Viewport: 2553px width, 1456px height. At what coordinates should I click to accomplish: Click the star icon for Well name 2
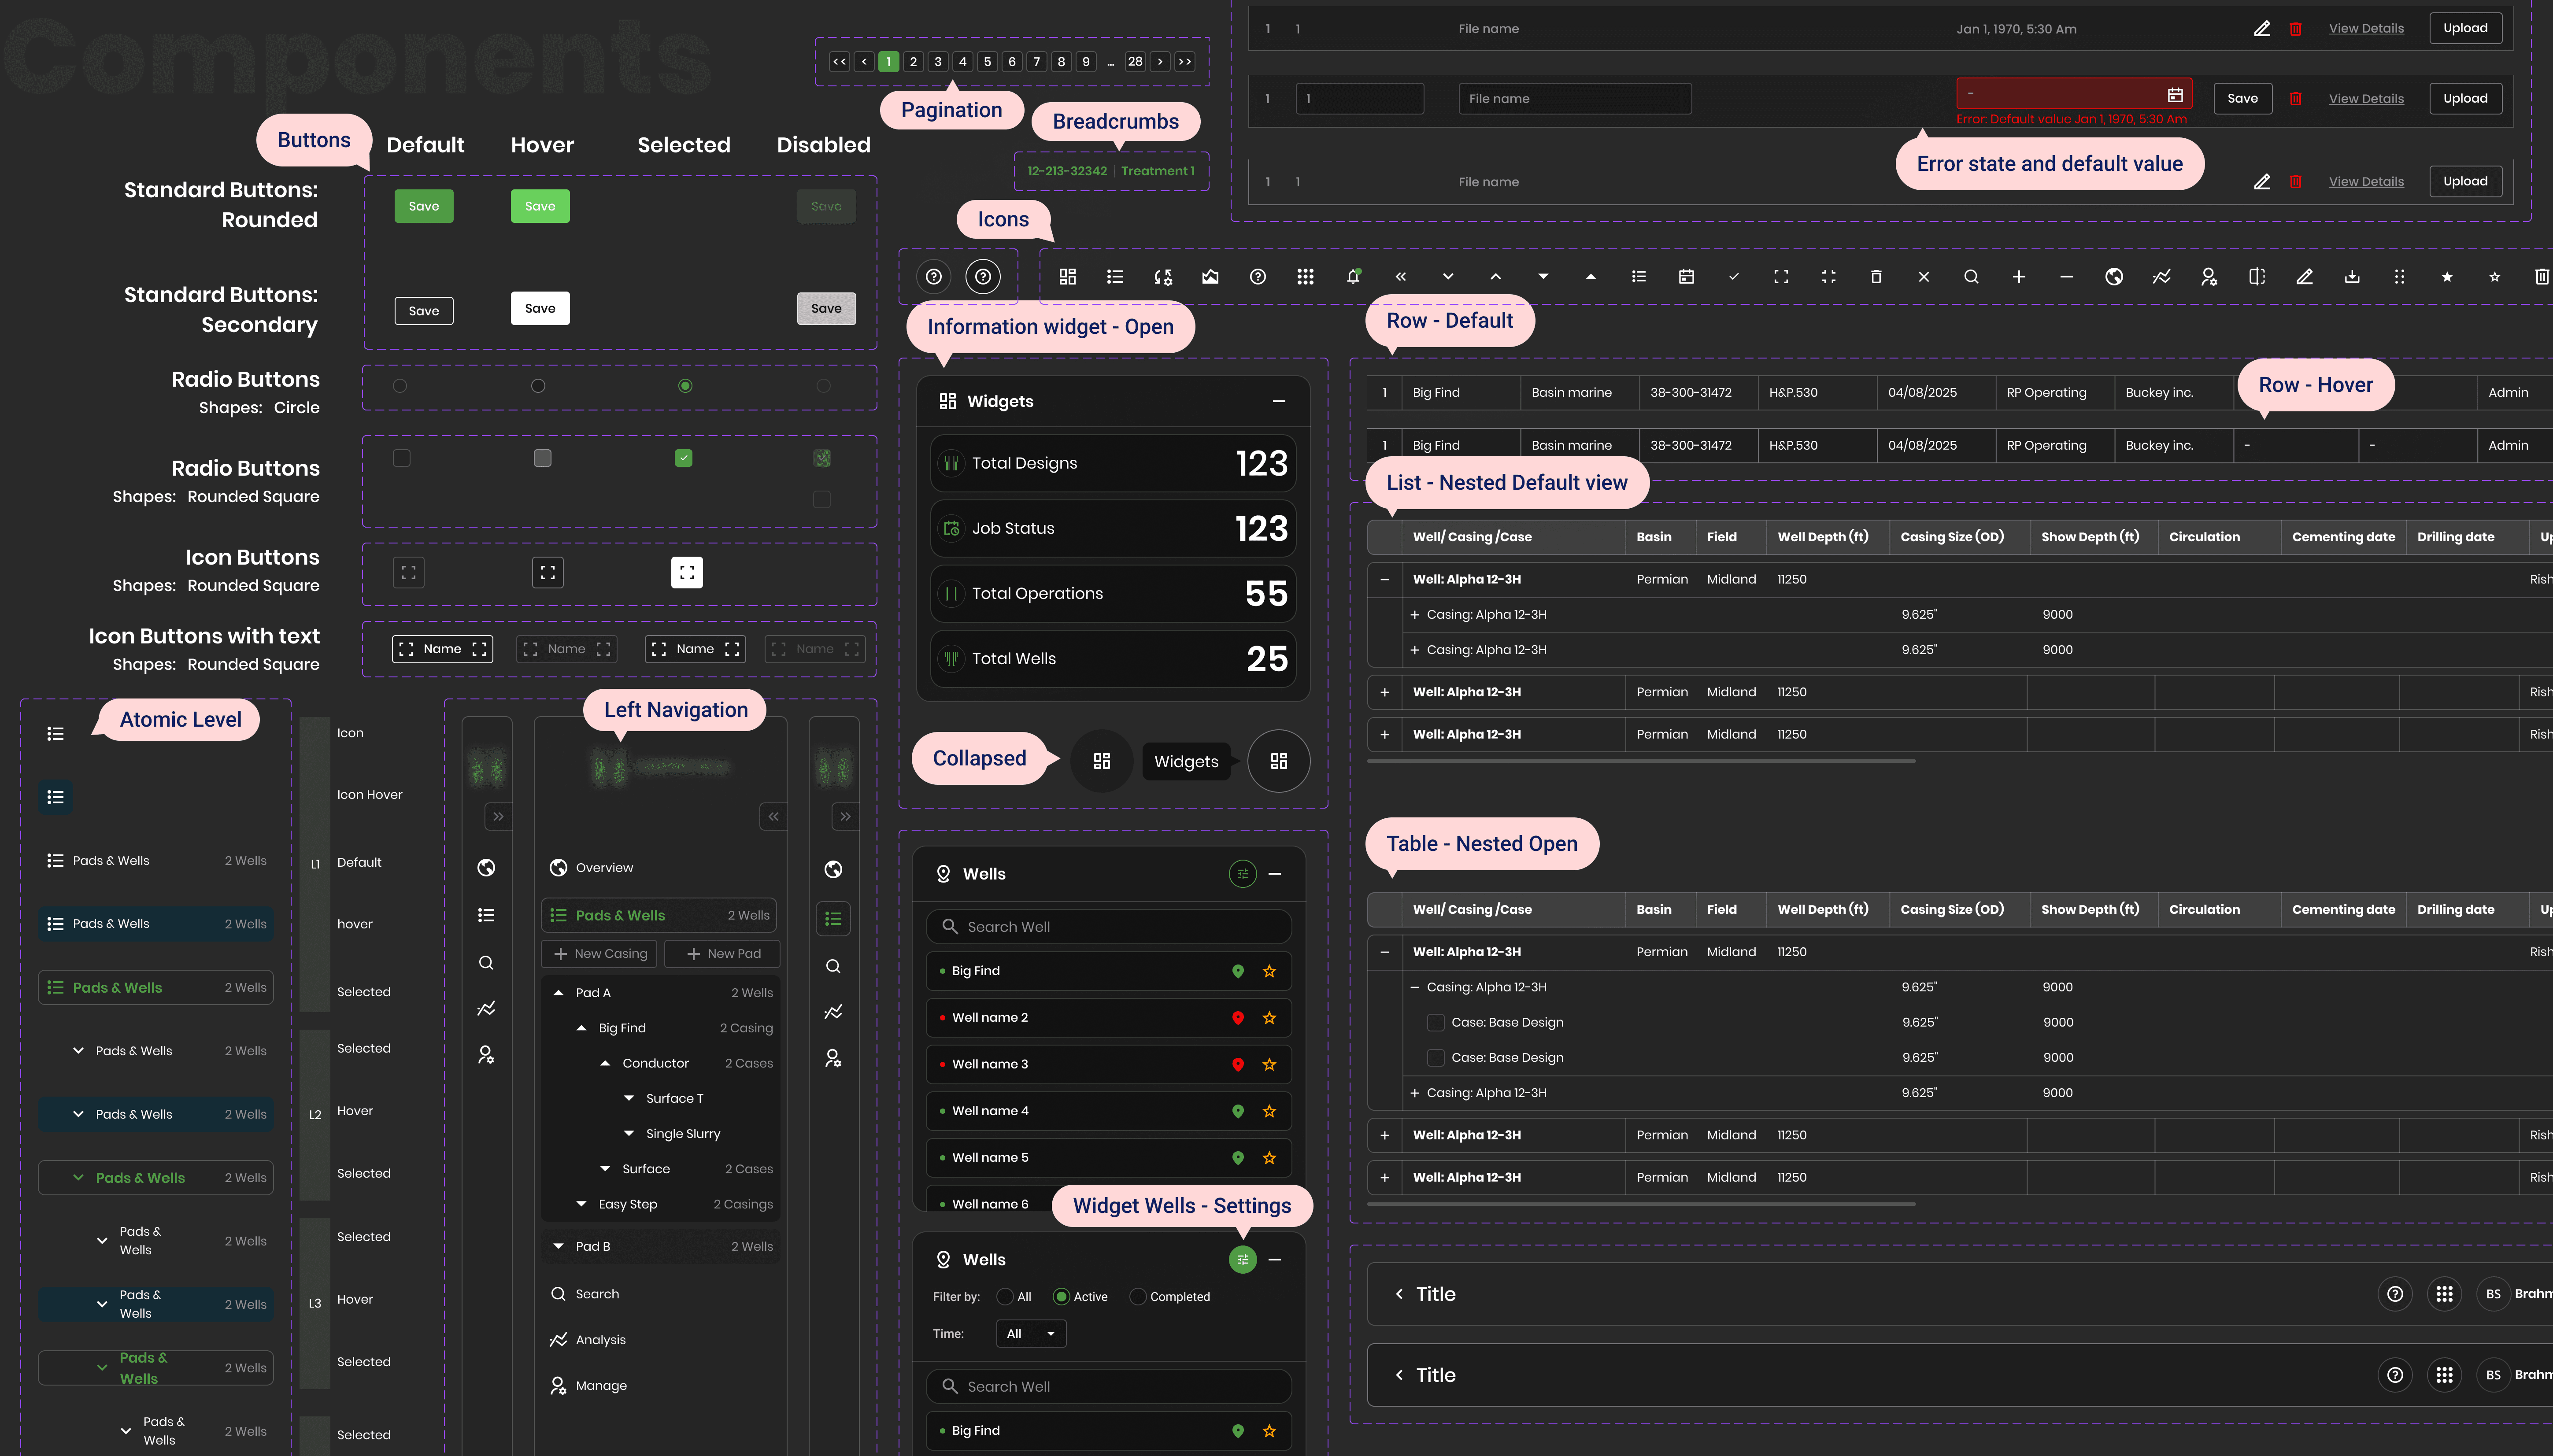[1269, 1018]
